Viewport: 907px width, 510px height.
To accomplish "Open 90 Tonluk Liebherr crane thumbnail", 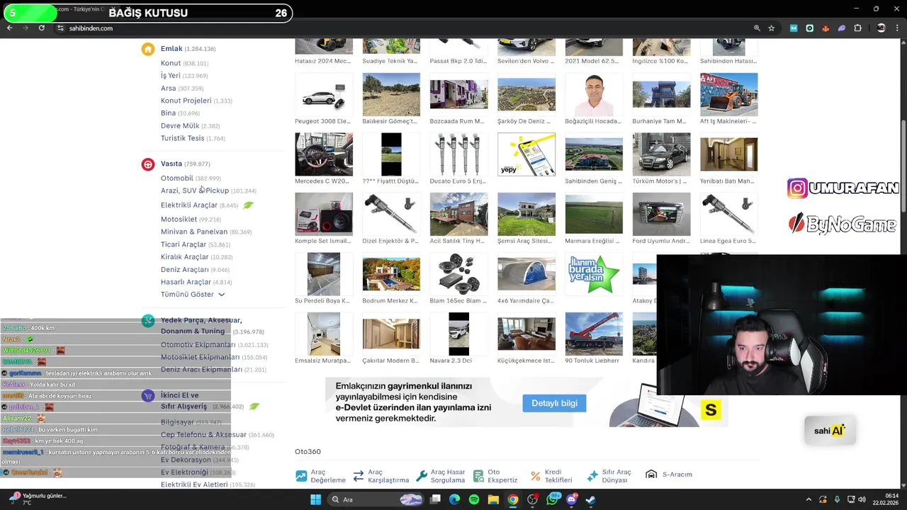I will pos(594,334).
